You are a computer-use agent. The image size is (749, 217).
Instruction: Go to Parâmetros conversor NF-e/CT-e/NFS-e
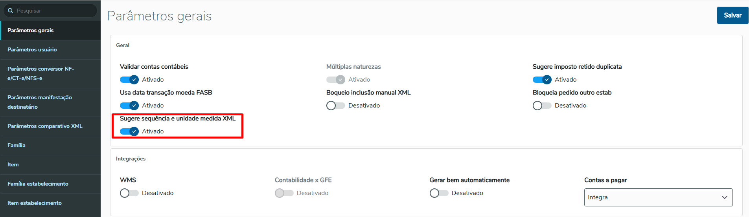pyautogui.click(x=41, y=73)
